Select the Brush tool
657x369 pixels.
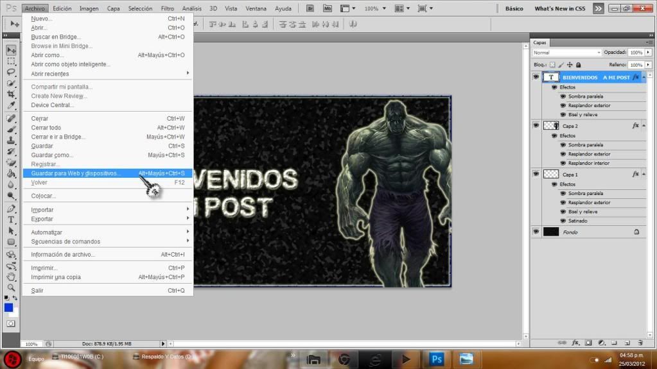(x=11, y=130)
